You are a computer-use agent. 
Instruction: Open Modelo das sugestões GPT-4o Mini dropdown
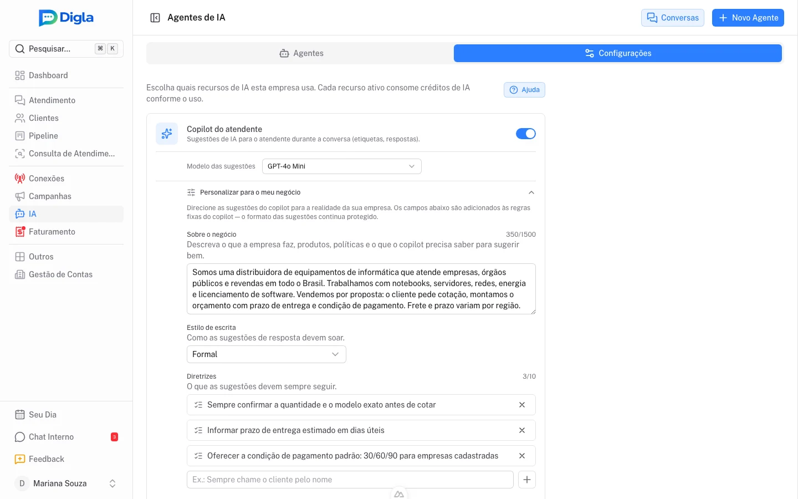341,166
